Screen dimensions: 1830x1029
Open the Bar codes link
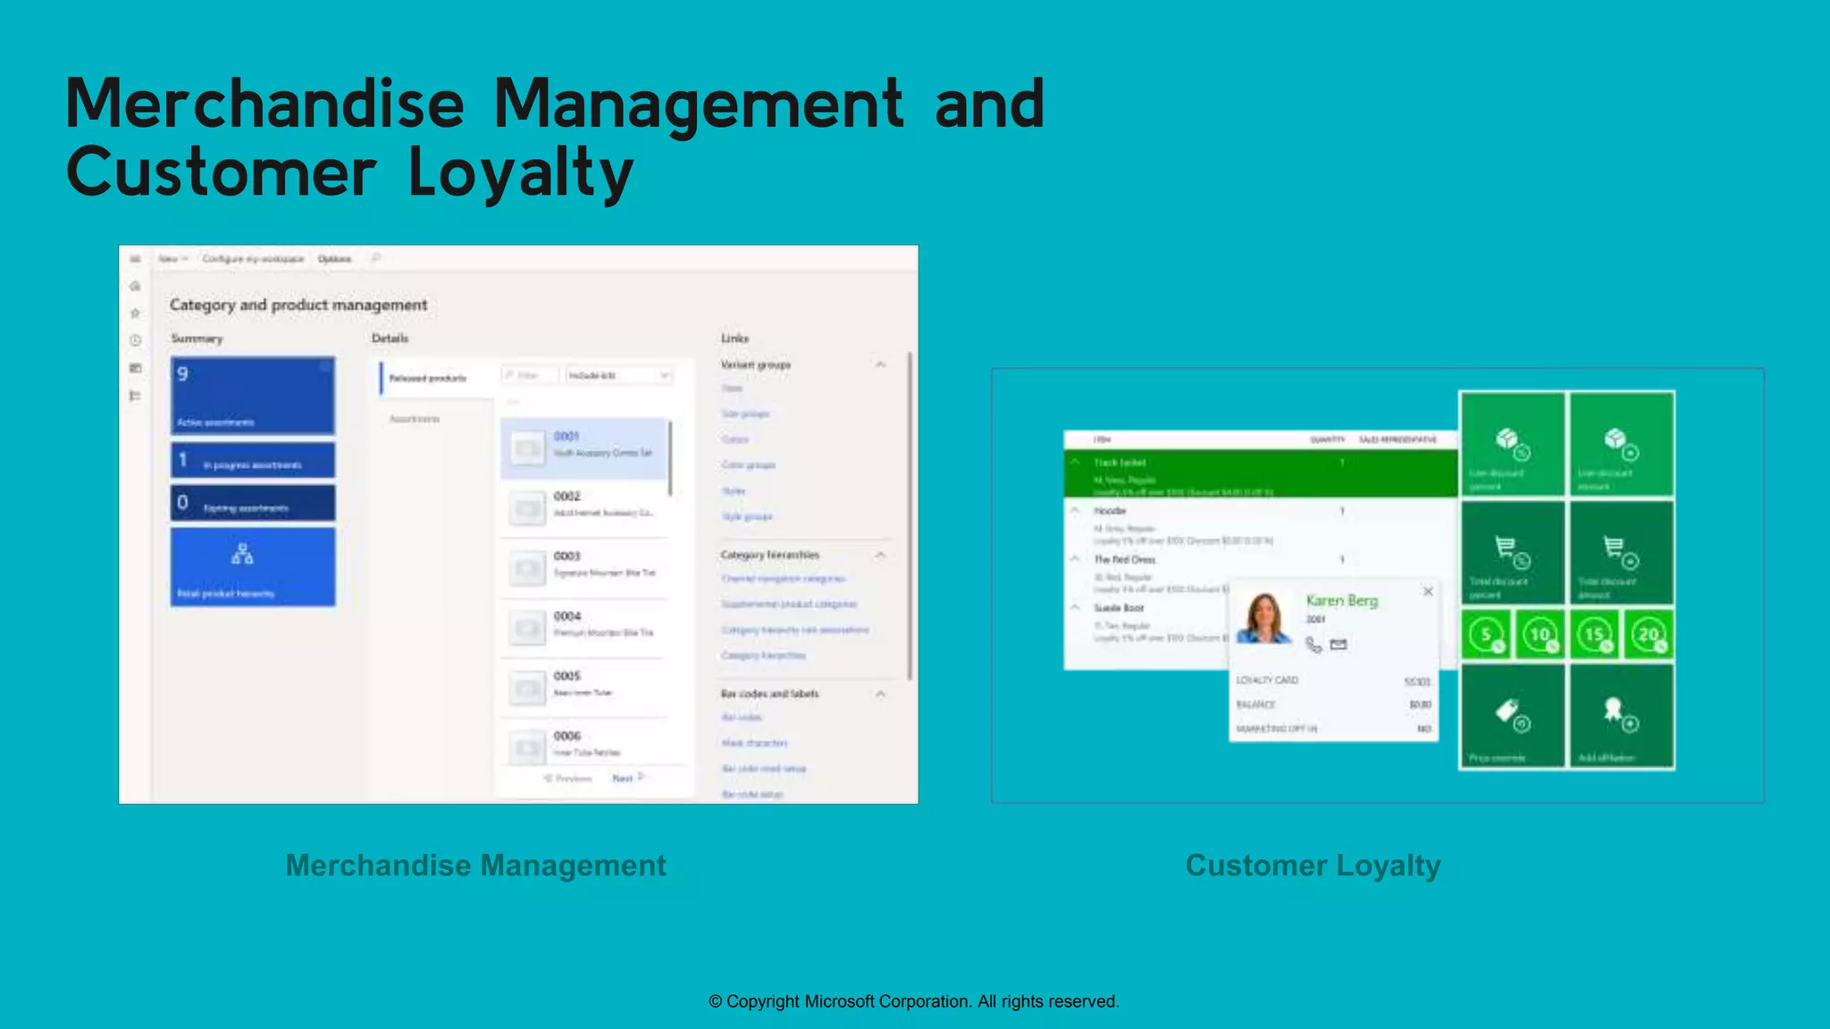coord(742,717)
